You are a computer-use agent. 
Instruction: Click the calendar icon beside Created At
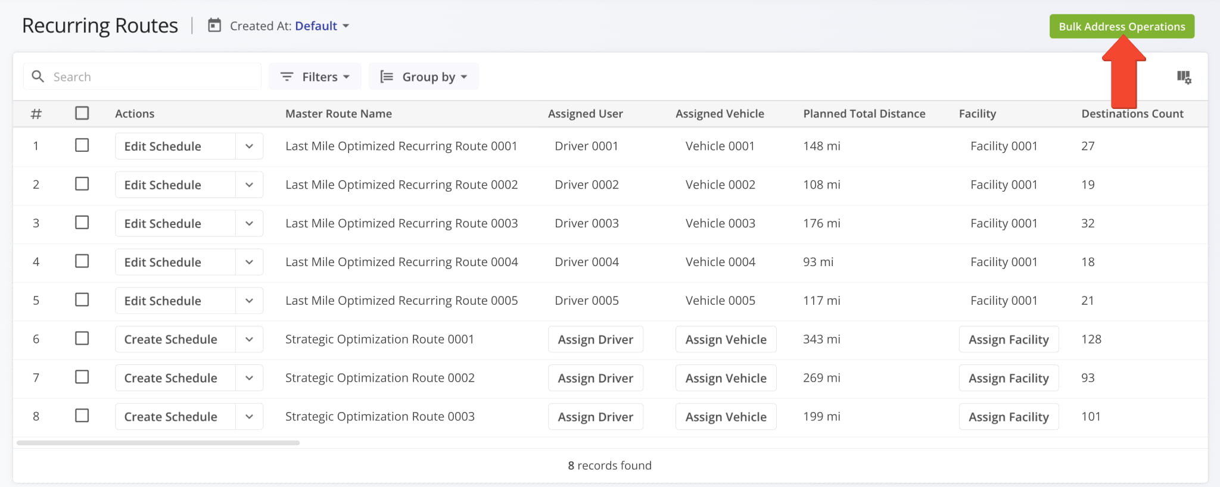click(214, 26)
